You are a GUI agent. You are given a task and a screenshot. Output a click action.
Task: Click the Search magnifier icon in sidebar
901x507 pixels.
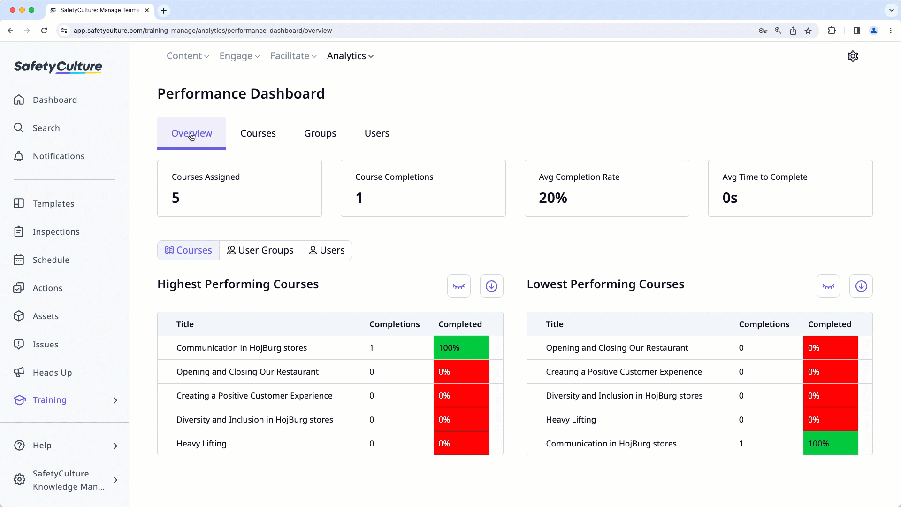tap(19, 128)
